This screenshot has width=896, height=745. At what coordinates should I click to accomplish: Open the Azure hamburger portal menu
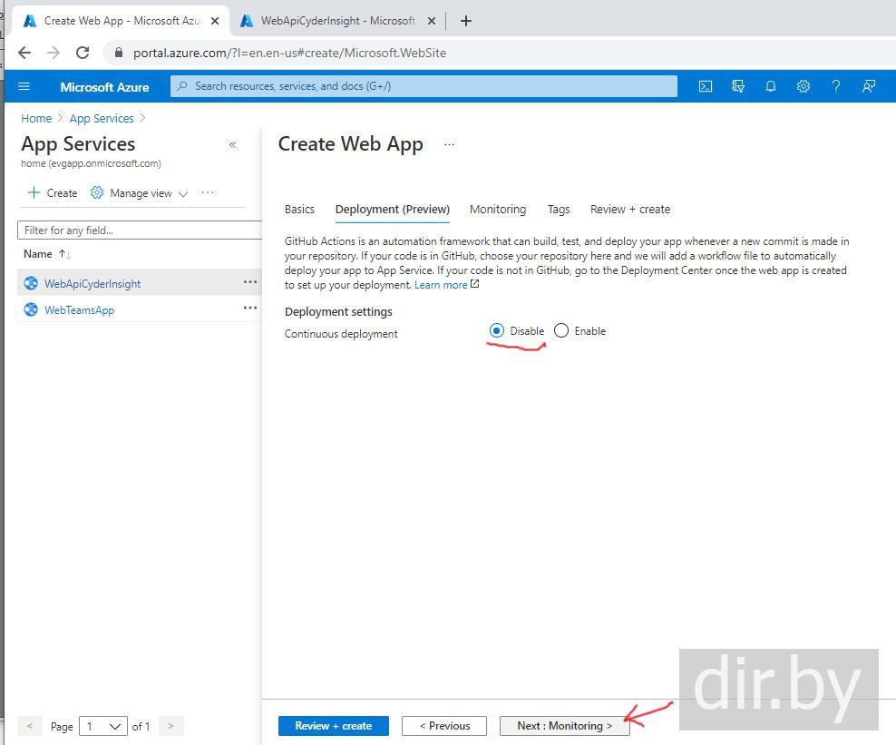(24, 86)
